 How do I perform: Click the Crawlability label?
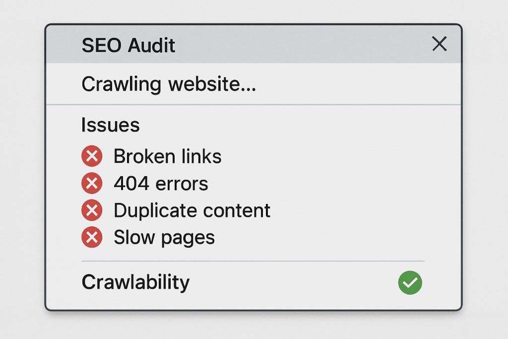(135, 282)
